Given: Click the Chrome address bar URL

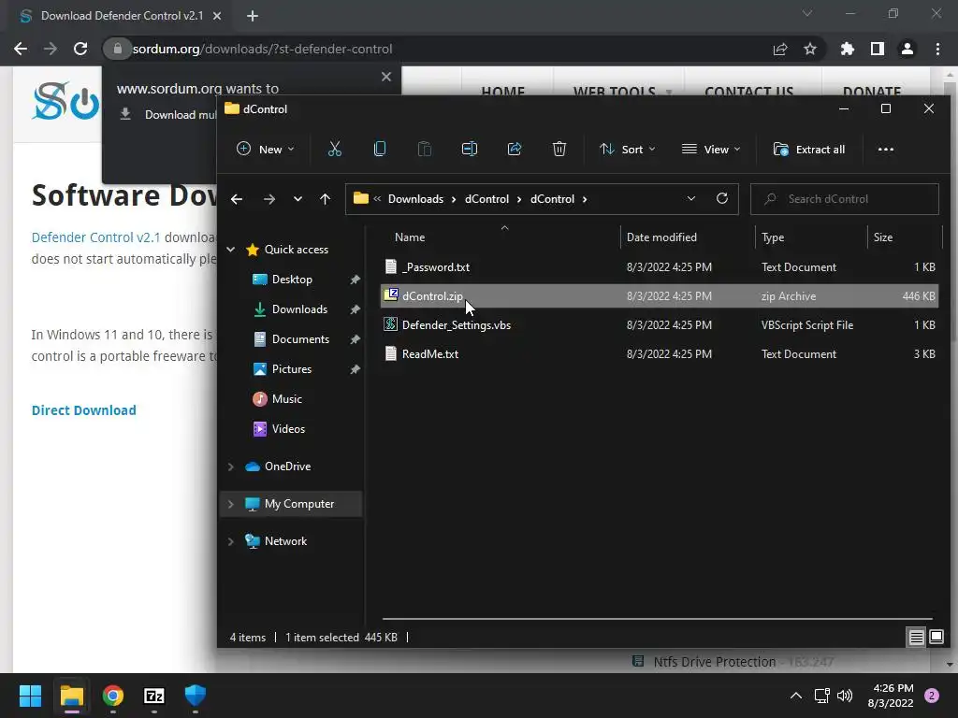Looking at the screenshot, I should pos(262,49).
